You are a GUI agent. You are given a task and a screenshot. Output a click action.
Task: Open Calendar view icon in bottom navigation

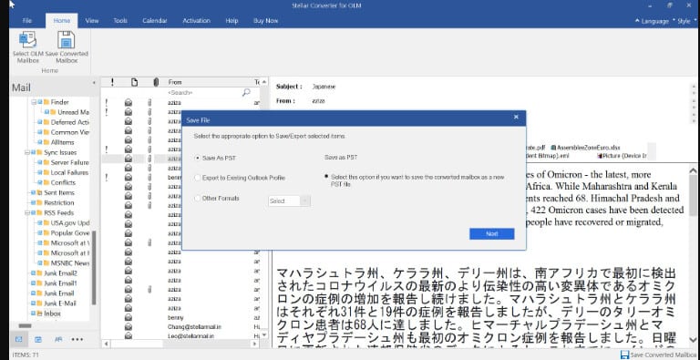[x=38, y=340]
